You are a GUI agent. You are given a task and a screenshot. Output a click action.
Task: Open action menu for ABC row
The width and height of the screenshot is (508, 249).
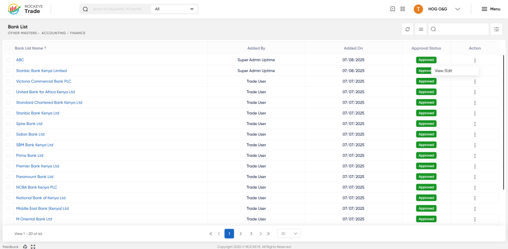pos(475,60)
